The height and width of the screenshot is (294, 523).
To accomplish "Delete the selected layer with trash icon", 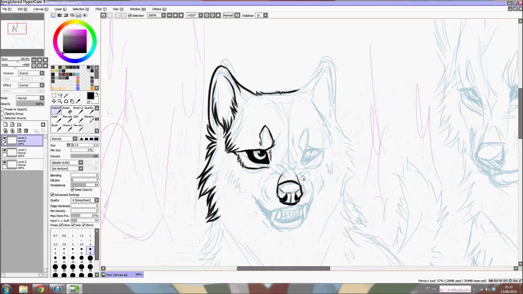I will click(26, 131).
